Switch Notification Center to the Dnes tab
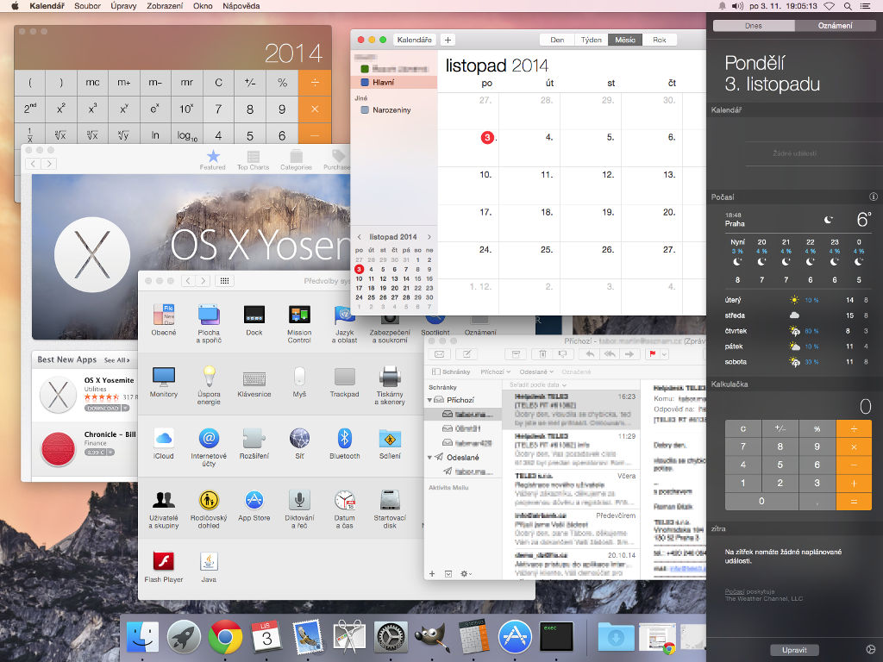The height and width of the screenshot is (662, 883). pyautogui.click(x=754, y=26)
